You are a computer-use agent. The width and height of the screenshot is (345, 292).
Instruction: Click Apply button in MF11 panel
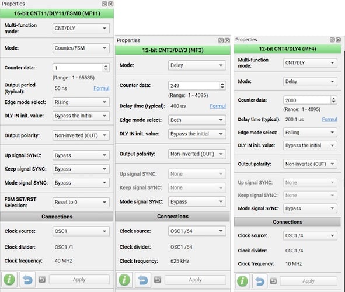point(79,280)
